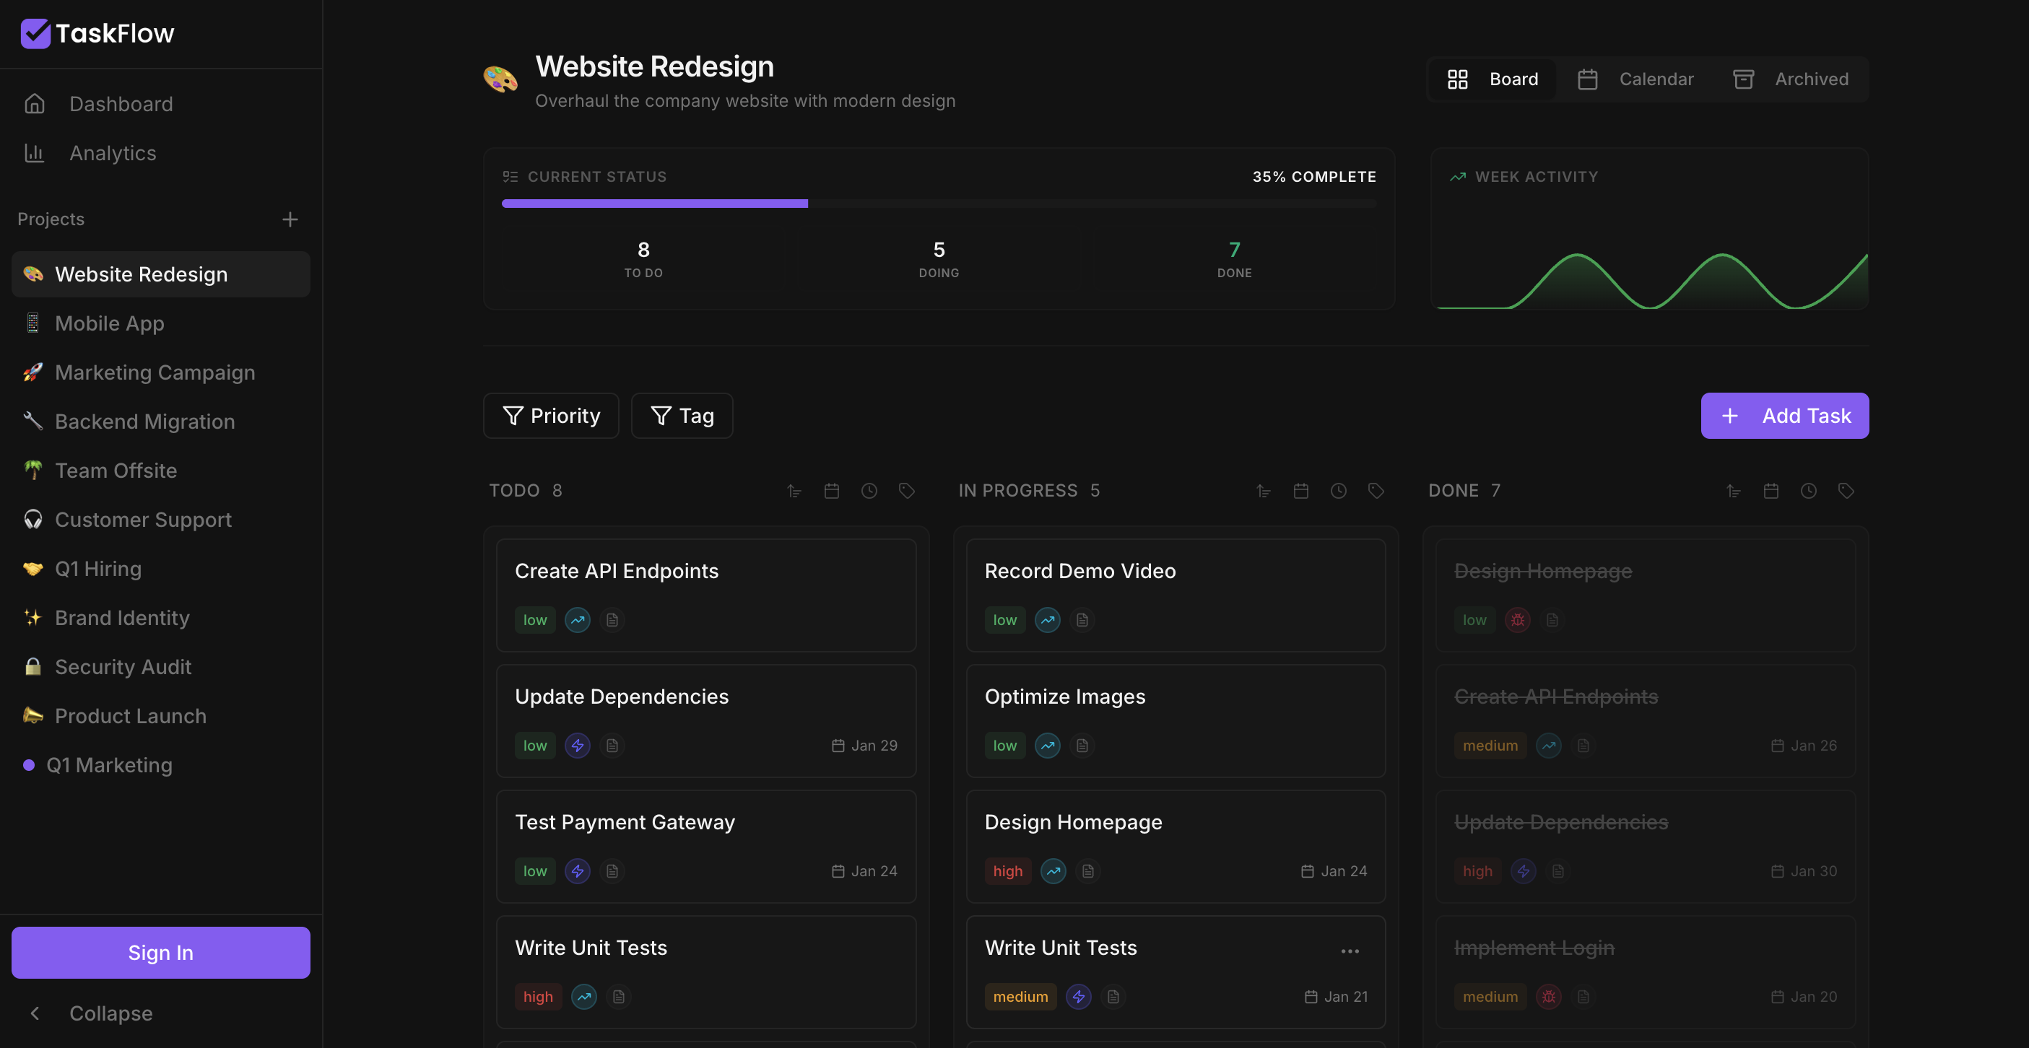This screenshot has height=1048, width=2029.
Task: Click the high priority badge on TODO Write Unit Tests
Action: (x=539, y=997)
